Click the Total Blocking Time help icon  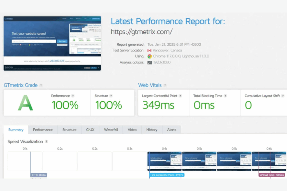tap(225, 96)
